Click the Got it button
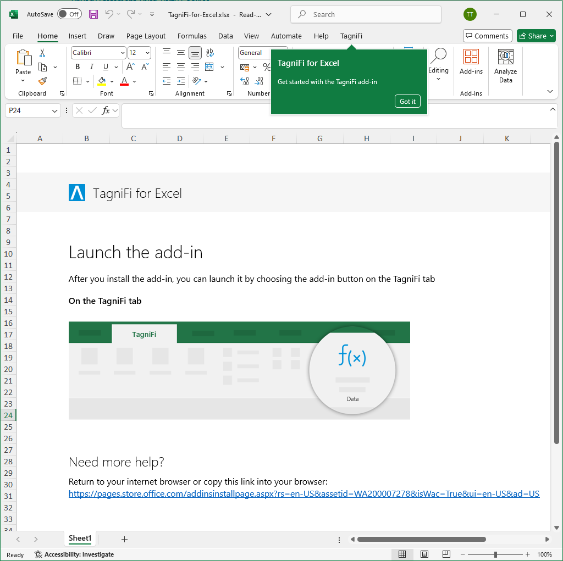The image size is (563, 561). pos(407,101)
